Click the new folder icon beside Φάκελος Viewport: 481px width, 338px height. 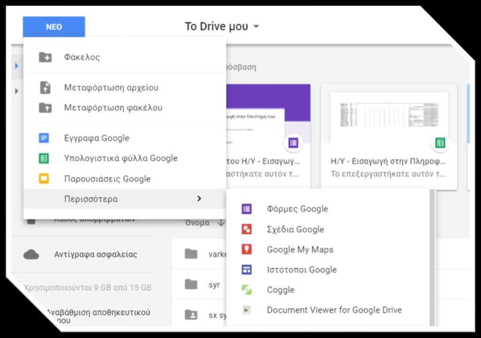tap(45, 57)
